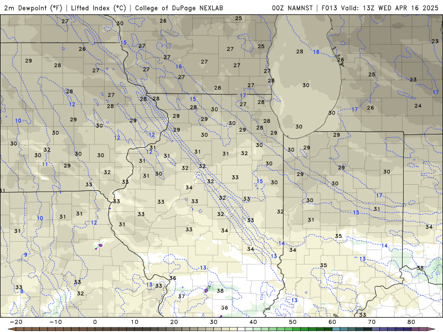Viewport: 443px width, 332px height.
Task: Click the left arrow end of the color bar
Action: (x=11, y=329)
